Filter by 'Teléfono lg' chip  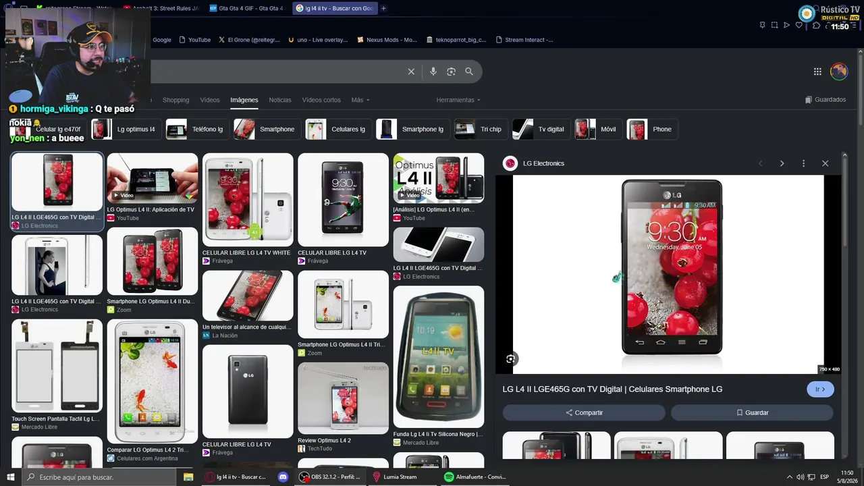tap(197, 129)
